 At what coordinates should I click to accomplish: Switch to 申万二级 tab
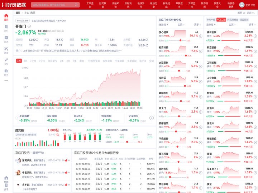[221, 20]
